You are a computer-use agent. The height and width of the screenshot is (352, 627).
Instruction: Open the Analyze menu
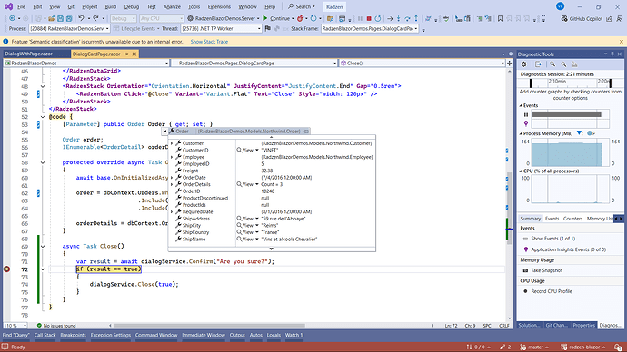point(172,6)
